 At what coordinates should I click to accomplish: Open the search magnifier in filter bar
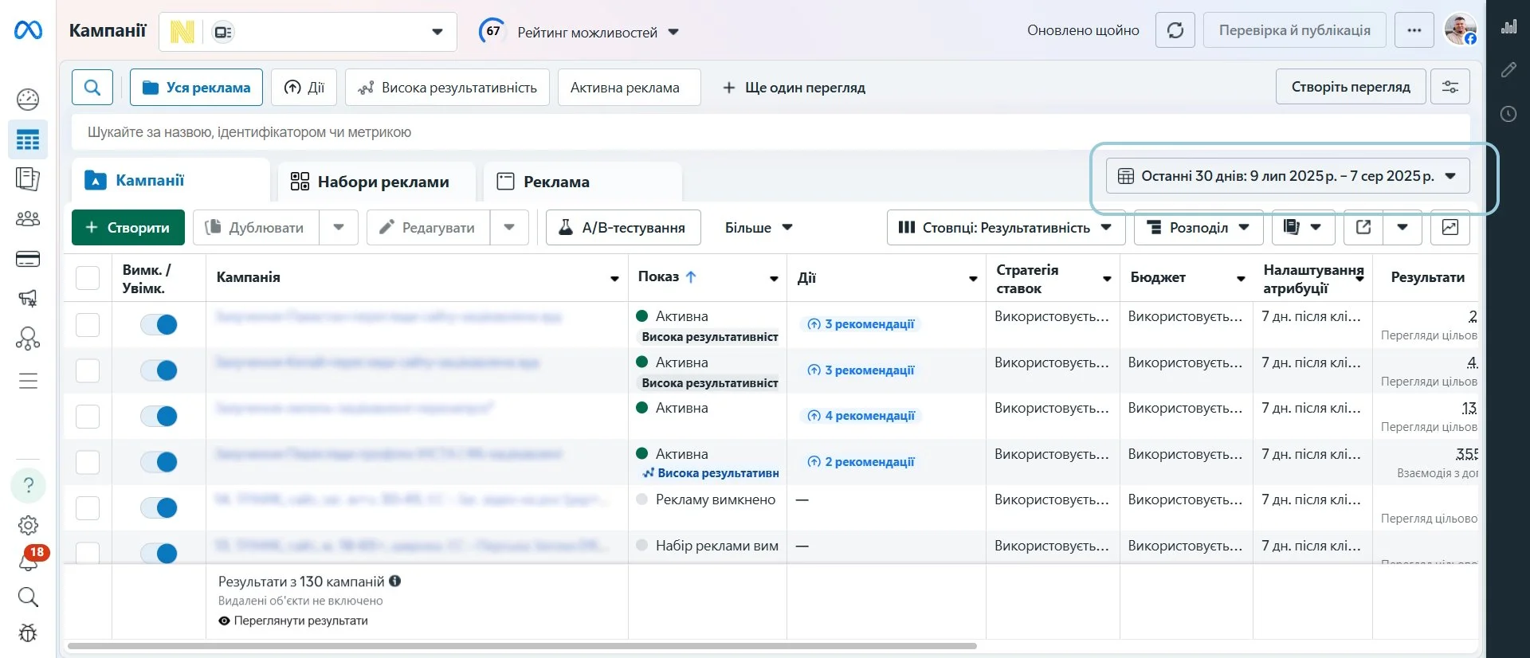(x=92, y=88)
